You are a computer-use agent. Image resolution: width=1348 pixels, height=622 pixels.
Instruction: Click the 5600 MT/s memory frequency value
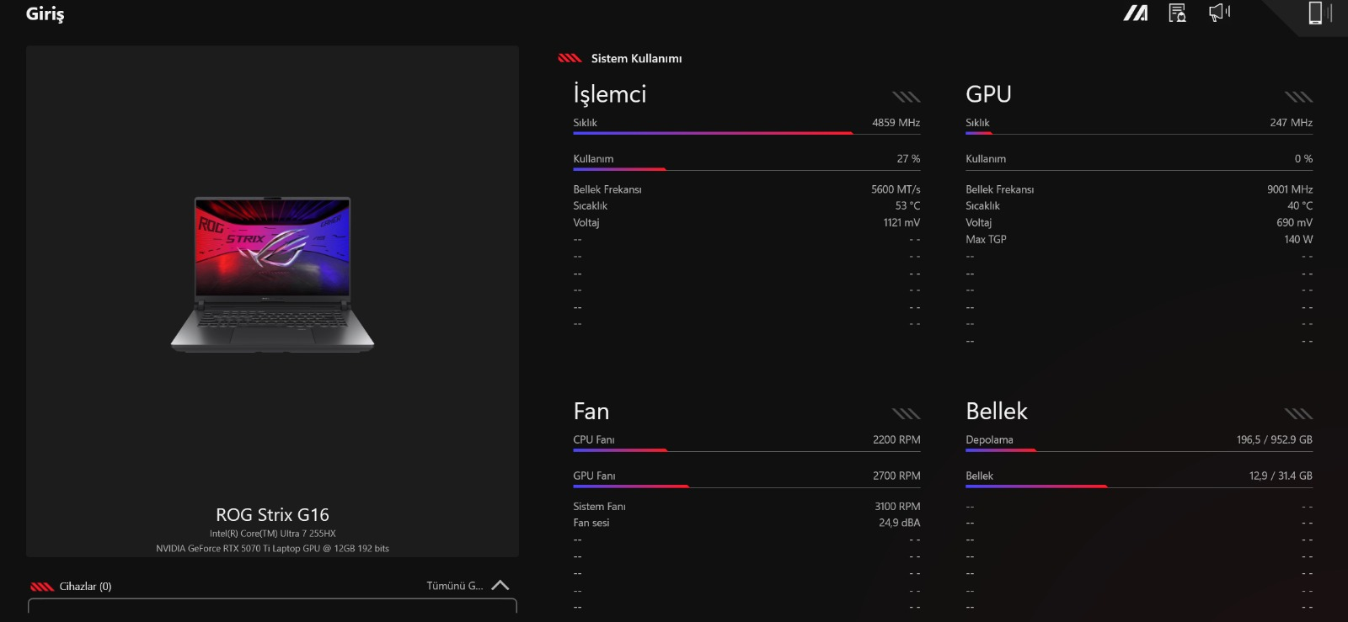896,189
